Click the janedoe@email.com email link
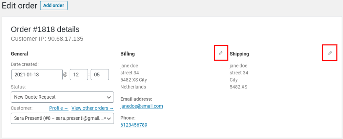Screen dimensions: 343x139 142,106
